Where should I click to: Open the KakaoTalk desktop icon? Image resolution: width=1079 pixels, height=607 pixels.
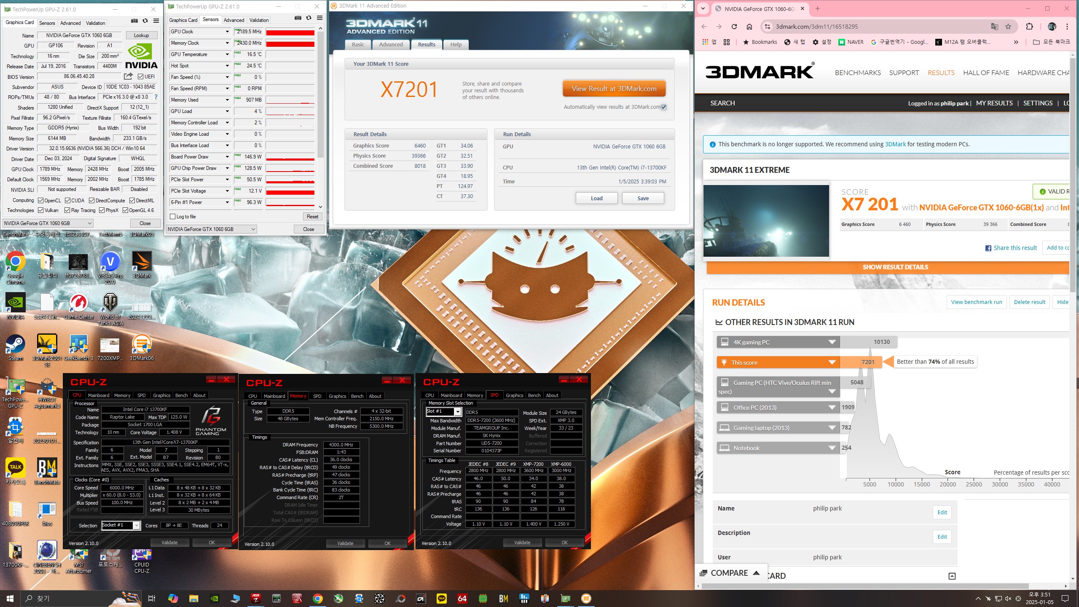tap(16, 471)
